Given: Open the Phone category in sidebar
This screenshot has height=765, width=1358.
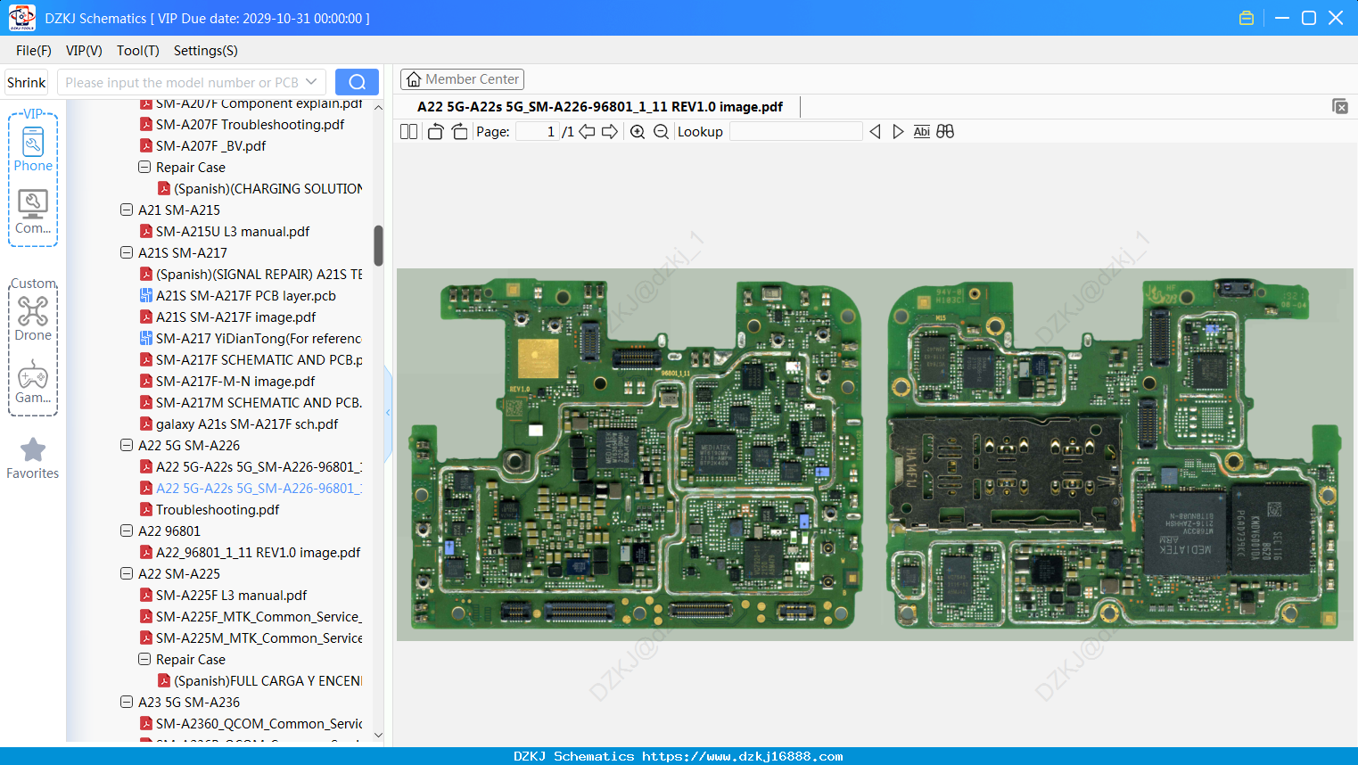Looking at the screenshot, I should pyautogui.click(x=33, y=150).
